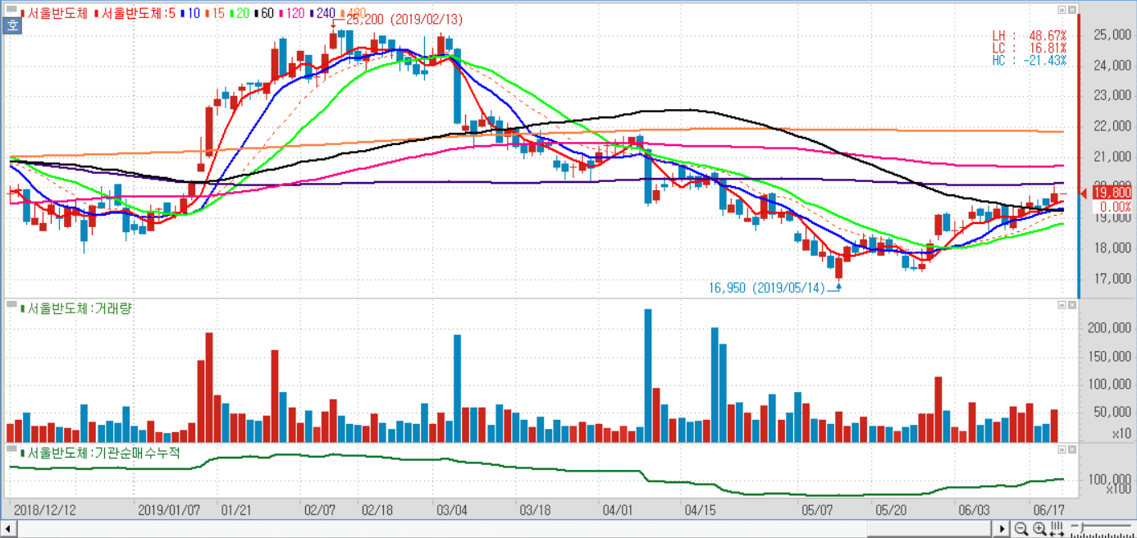Click the first 서울반도체 price legend label

tap(53, 13)
